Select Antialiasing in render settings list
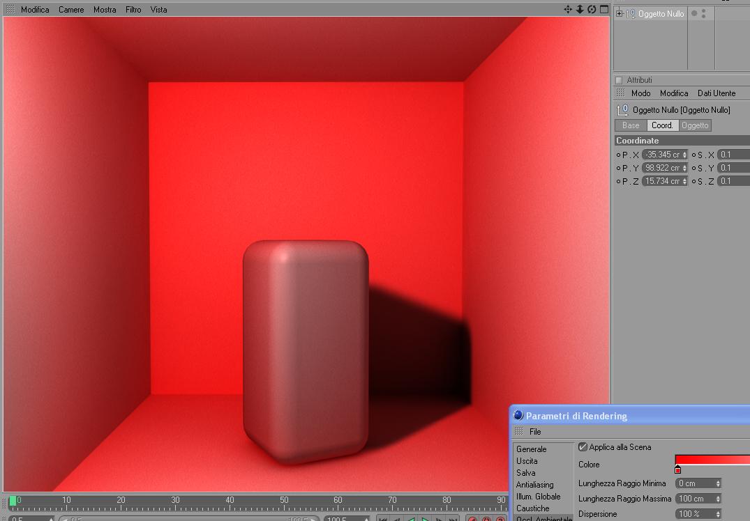750x521 pixels. 534,485
